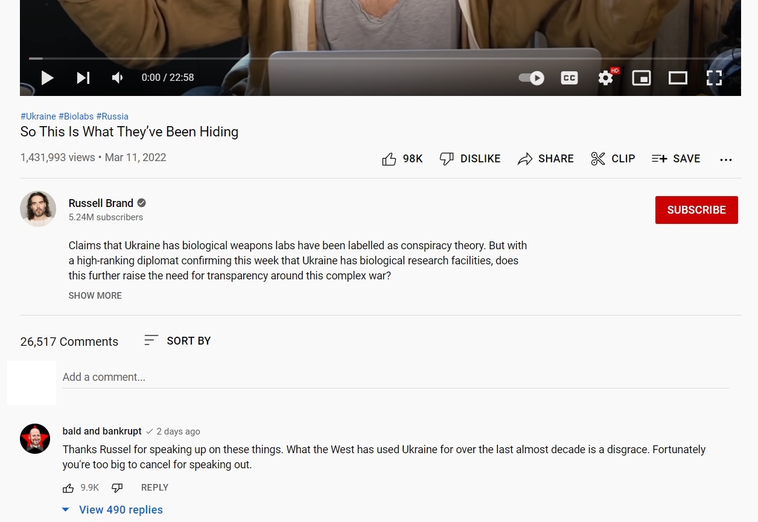The image size is (758, 522).
Task: Turn on closed captions
Action: [x=569, y=78]
